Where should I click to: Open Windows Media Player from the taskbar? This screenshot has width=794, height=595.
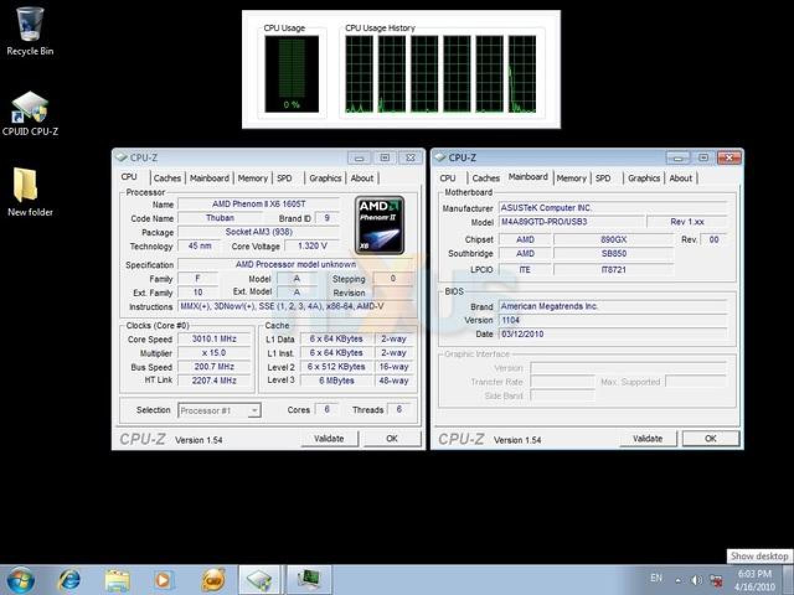[163, 580]
